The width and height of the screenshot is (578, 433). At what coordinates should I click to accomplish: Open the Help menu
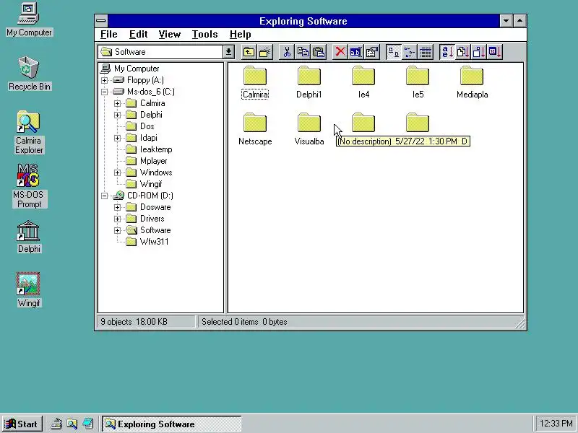click(x=241, y=34)
